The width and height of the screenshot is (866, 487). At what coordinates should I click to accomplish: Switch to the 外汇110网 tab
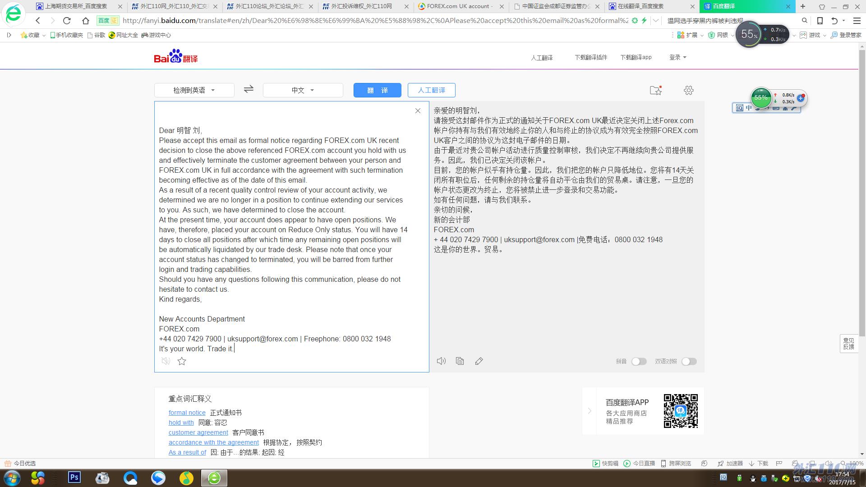point(174,6)
